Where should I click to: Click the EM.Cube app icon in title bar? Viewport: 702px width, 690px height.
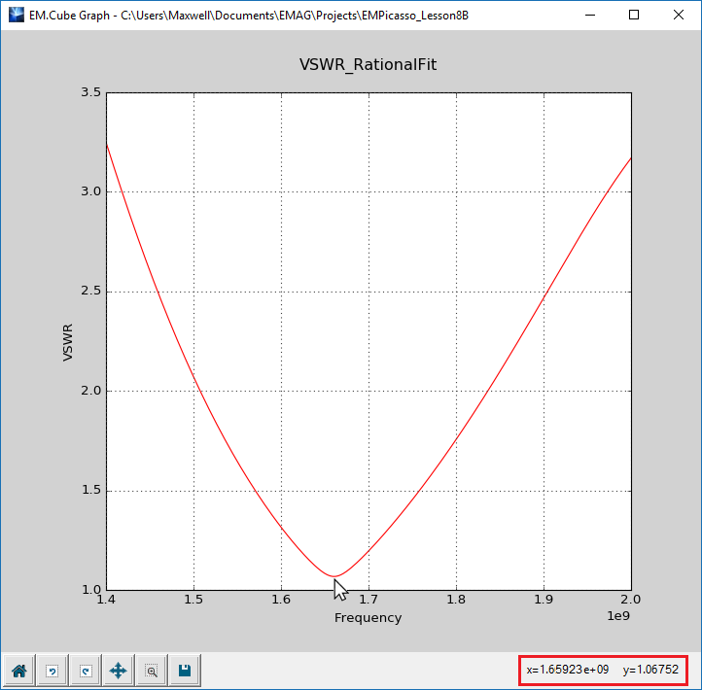point(17,15)
